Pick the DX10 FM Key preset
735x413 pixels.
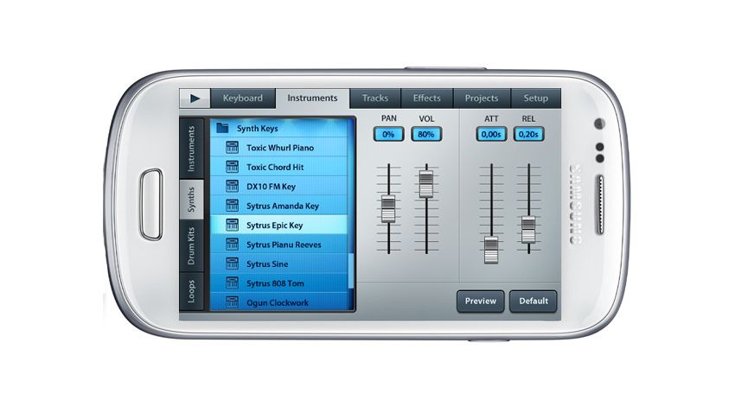click(x=280, y=187)
